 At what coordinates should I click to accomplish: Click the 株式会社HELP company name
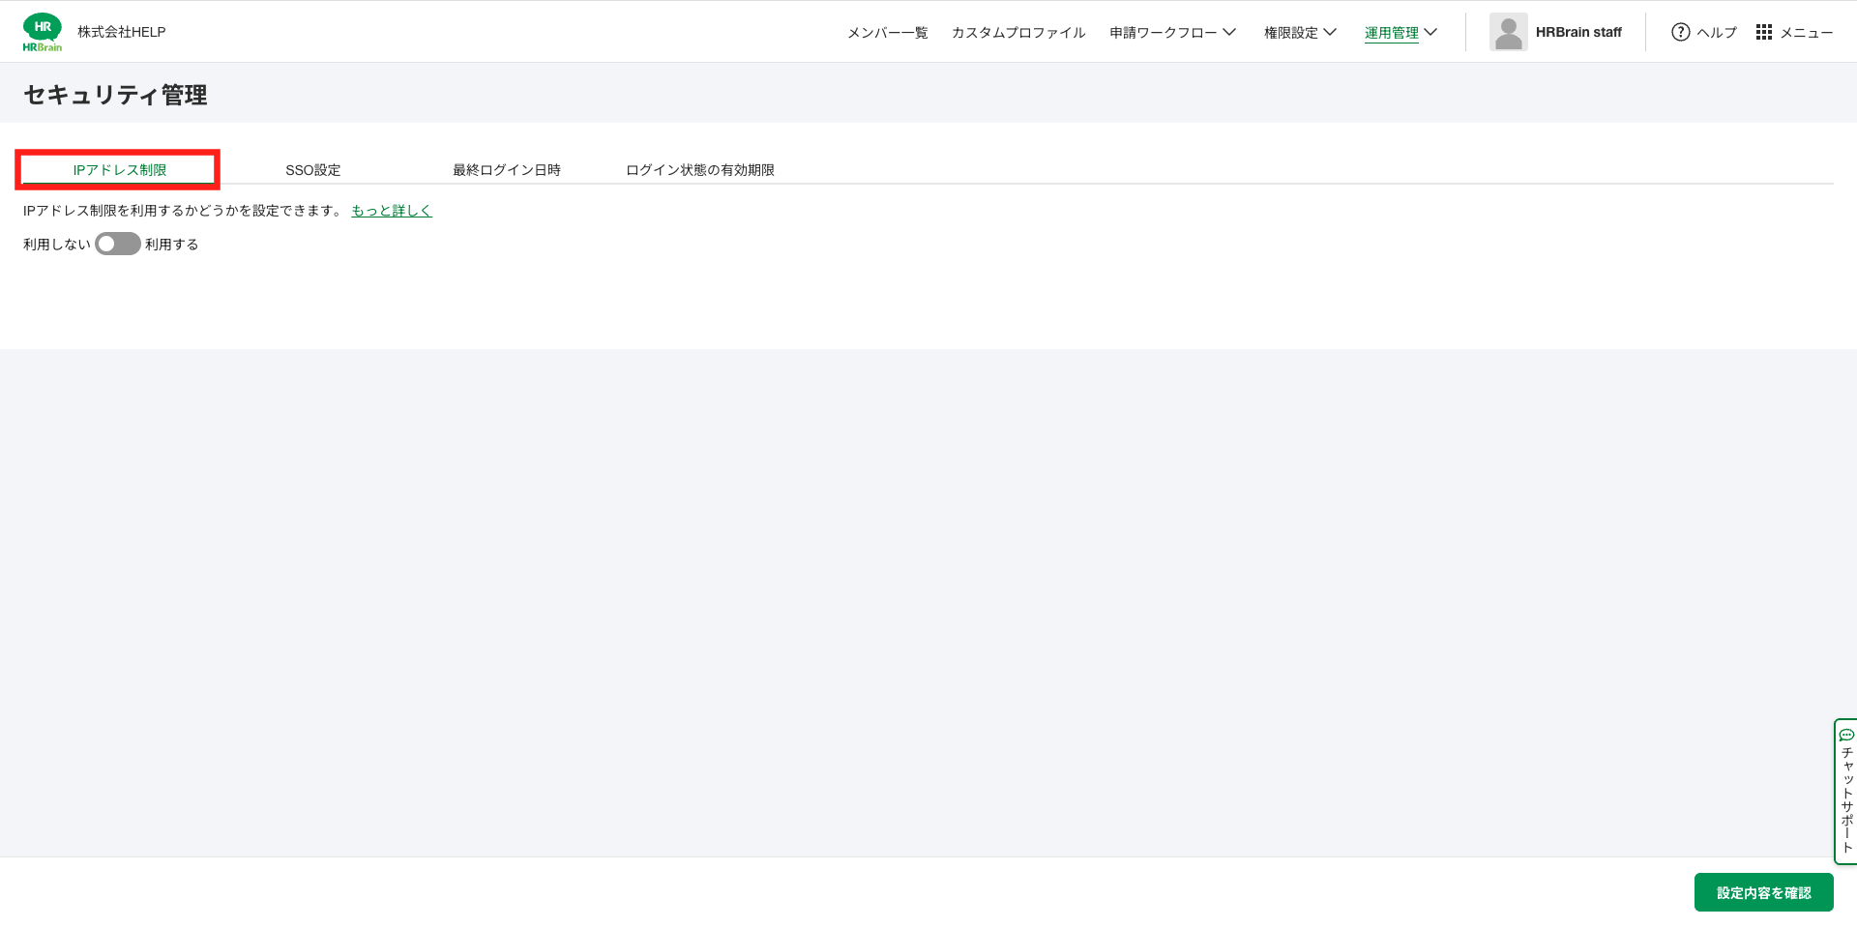tap(122, 32)
